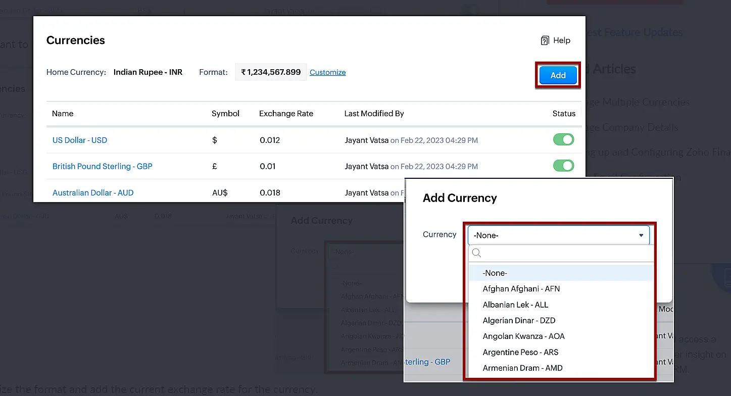
Task: Toggle the US Dollar - USD status switch
Action: pyautogui.click(x=563, y=140)
